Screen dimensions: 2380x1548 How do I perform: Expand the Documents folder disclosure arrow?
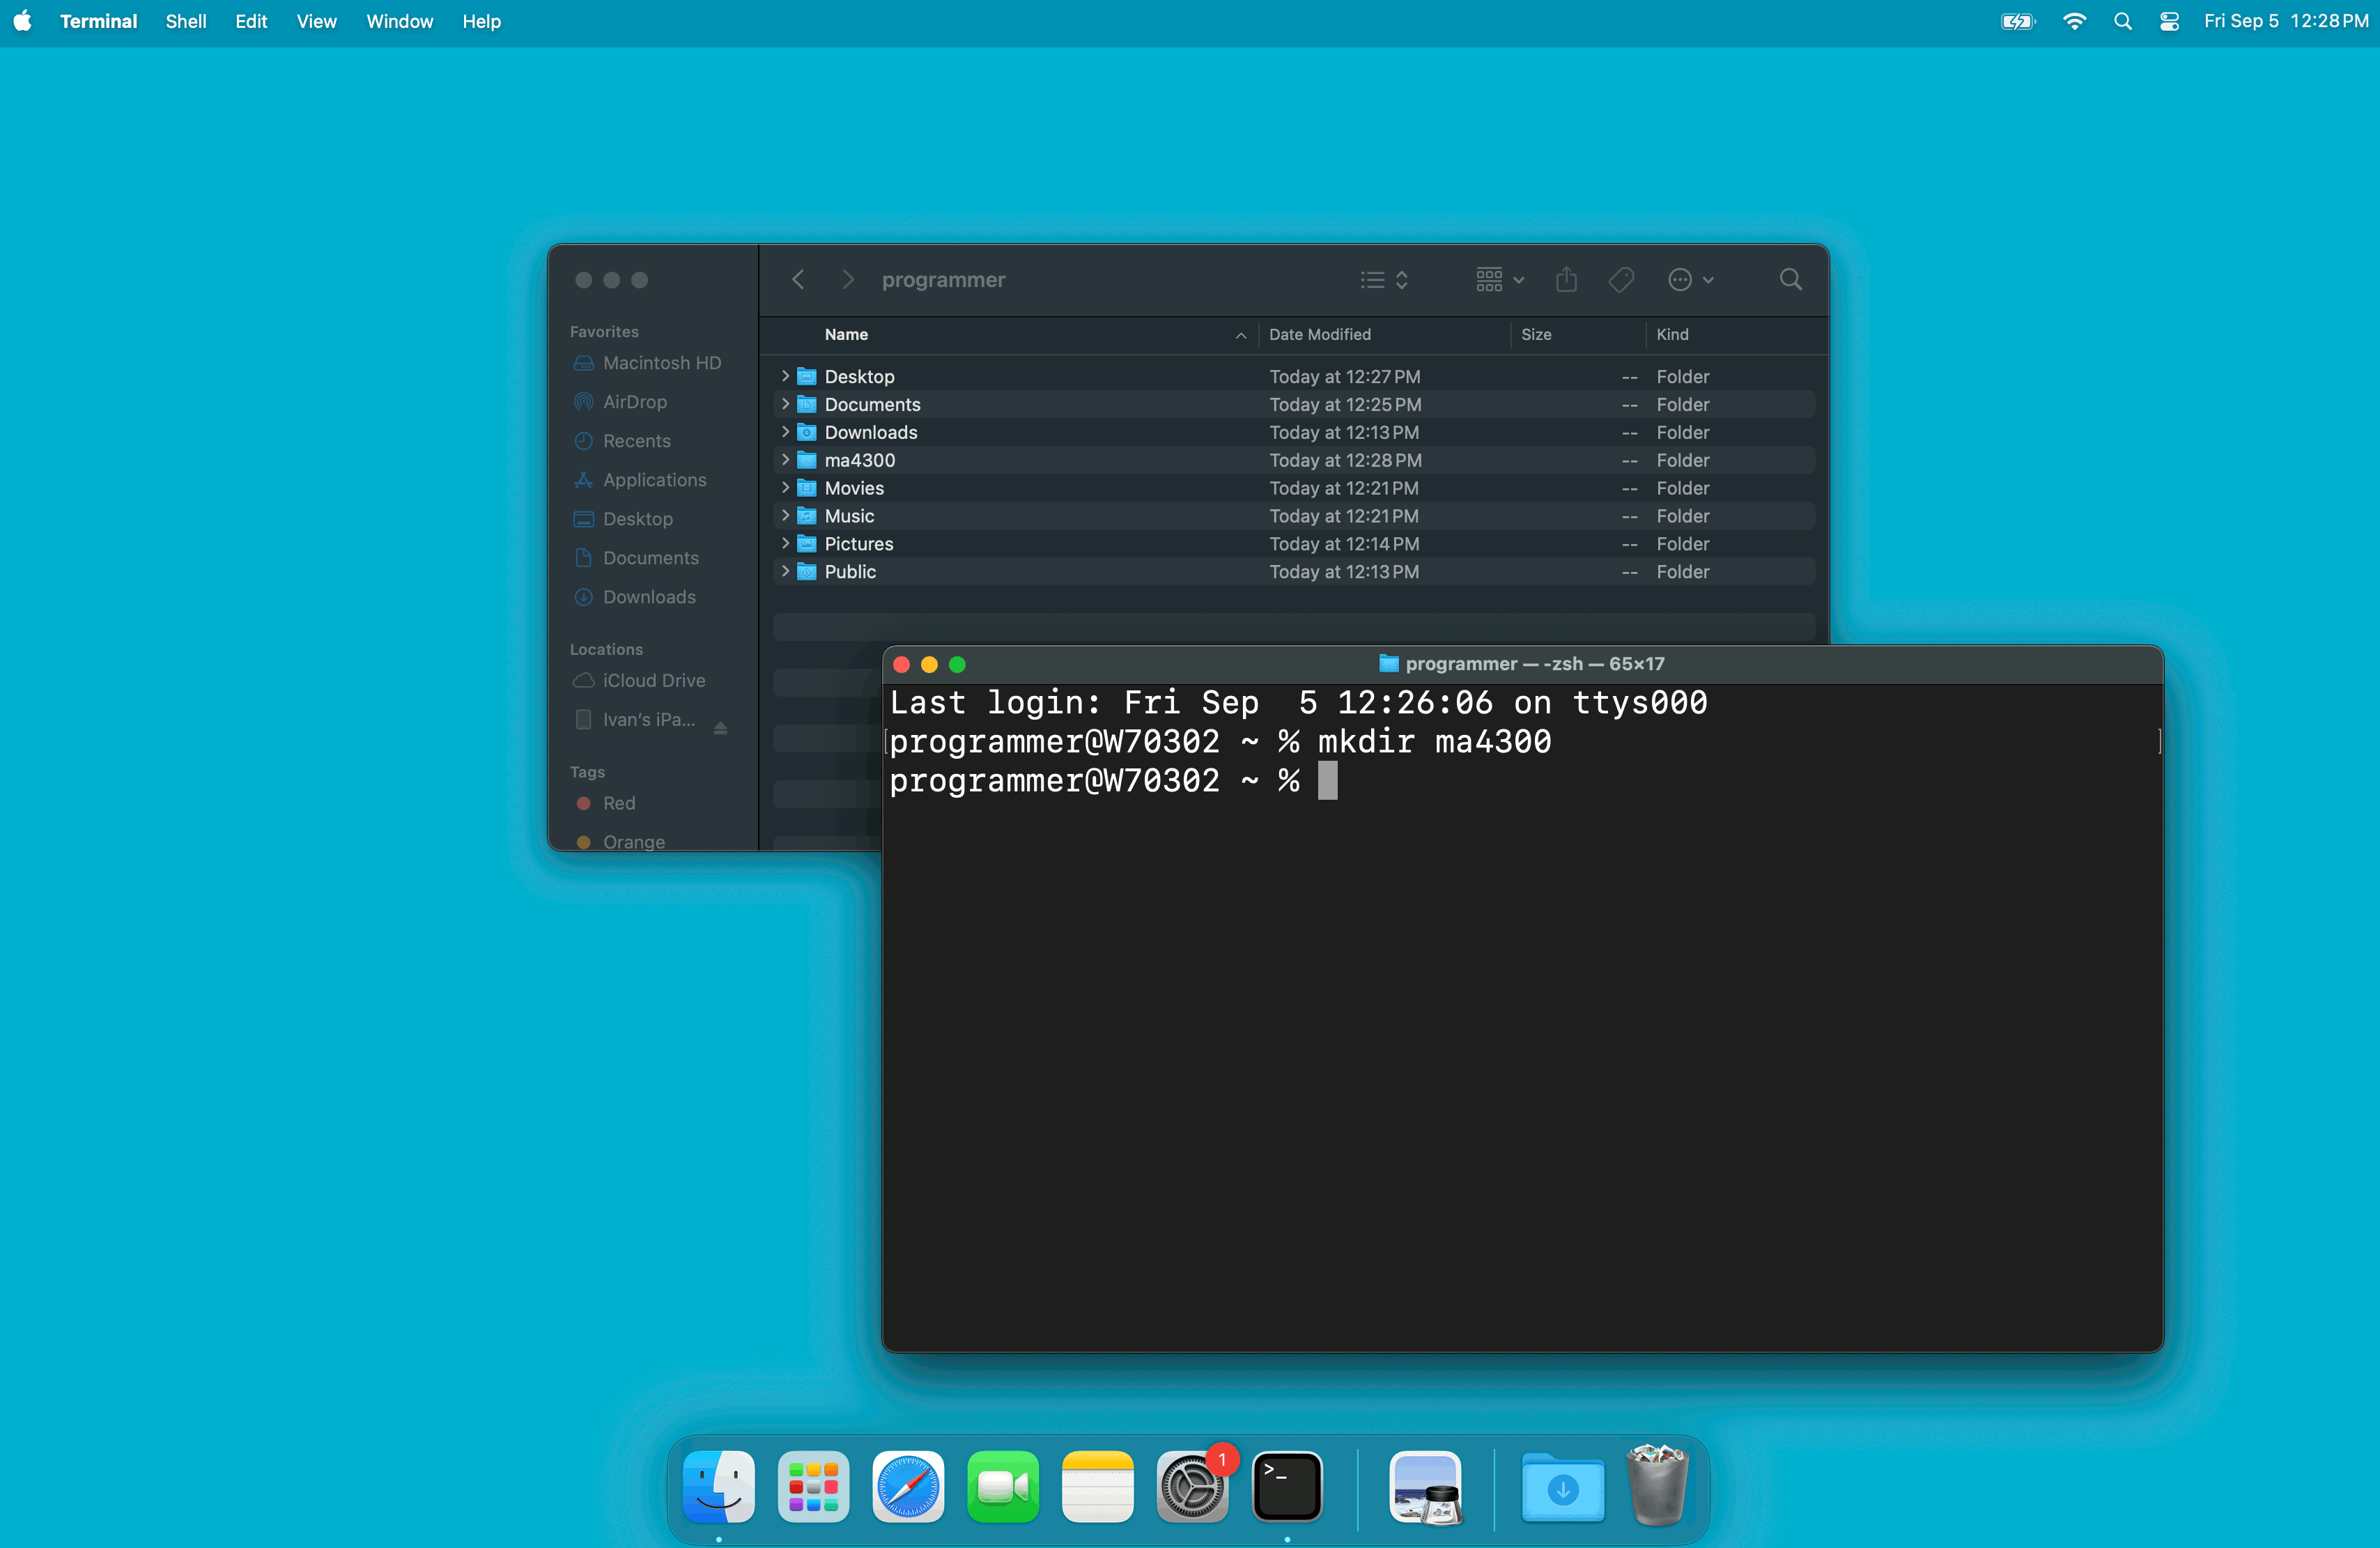click(x=785, y=404)
